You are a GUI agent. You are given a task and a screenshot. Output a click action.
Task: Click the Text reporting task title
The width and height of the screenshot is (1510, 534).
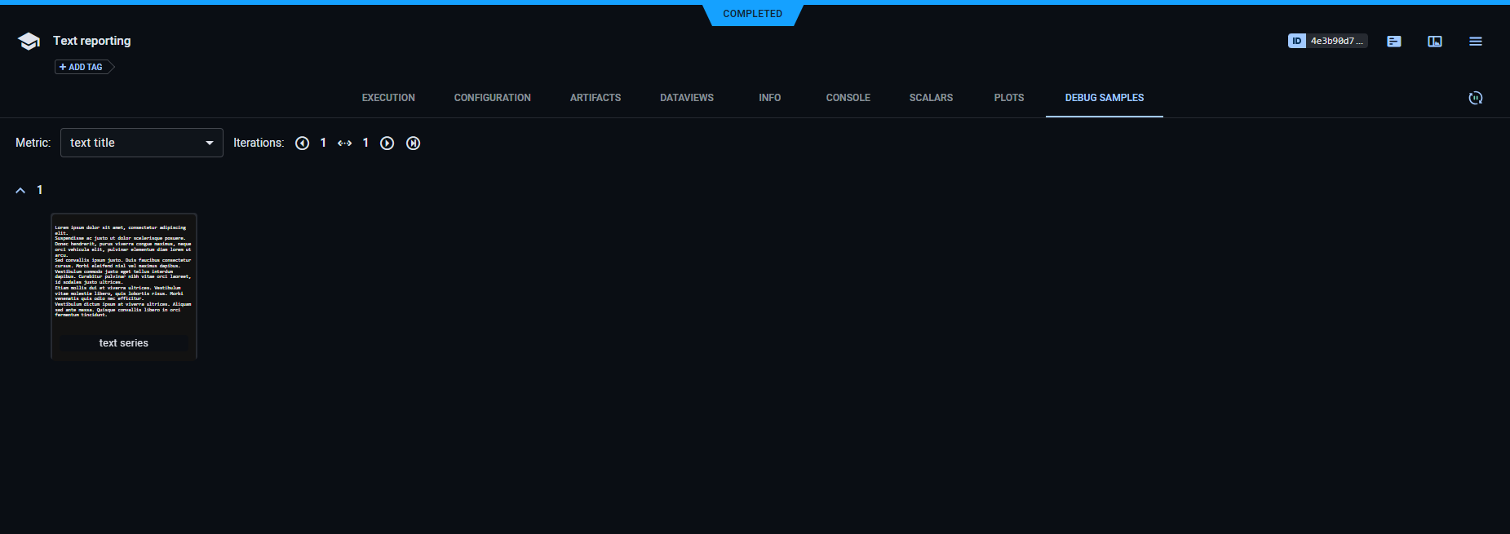coord(91,41)
